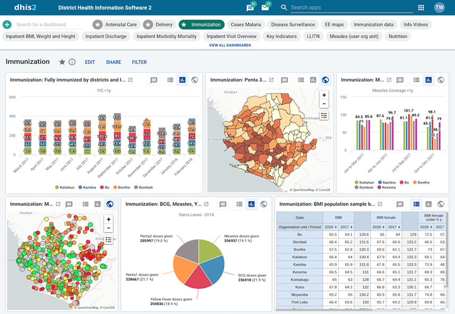
Task: Open the Antenatal Care dashboard
Action: (116, 24)
